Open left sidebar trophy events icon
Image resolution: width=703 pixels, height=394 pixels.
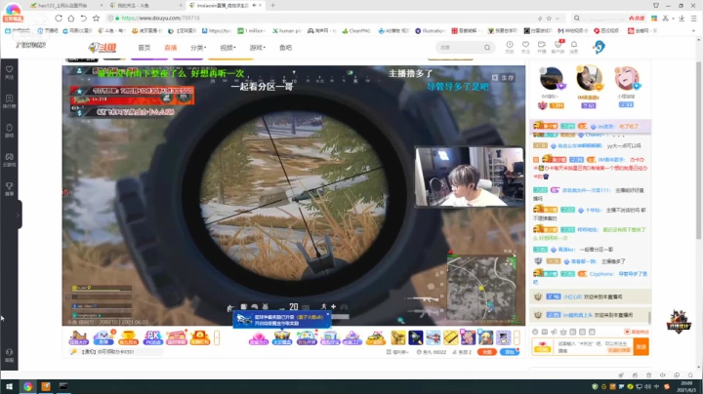(x=9, y=188)
